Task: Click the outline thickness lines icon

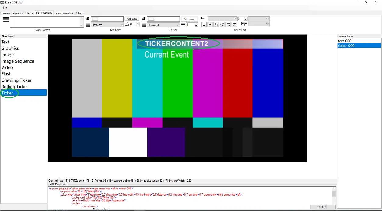Action: (183, 25)
